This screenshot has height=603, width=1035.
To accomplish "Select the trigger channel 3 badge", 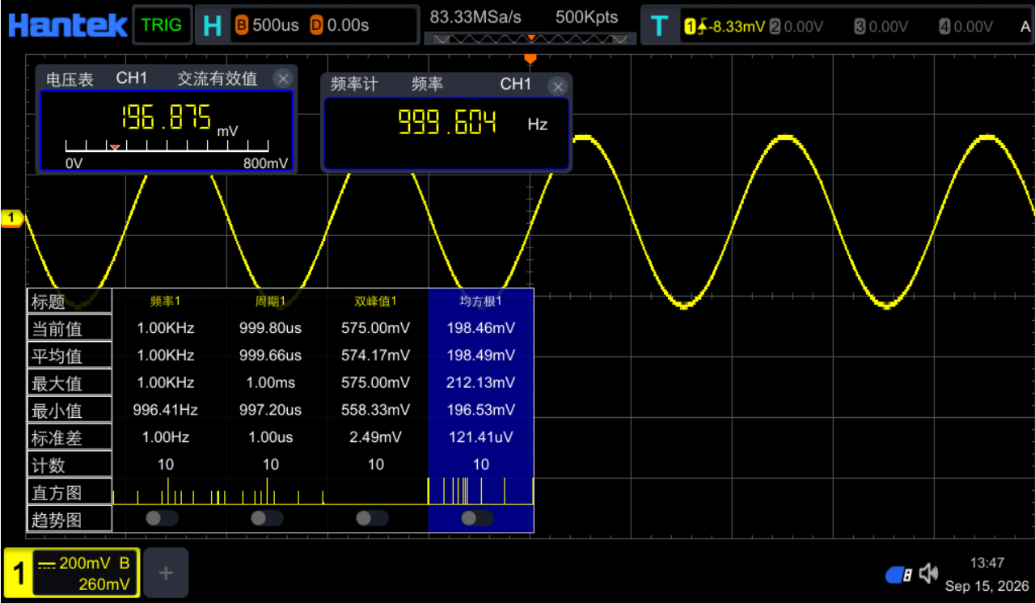I will (860, 27).
